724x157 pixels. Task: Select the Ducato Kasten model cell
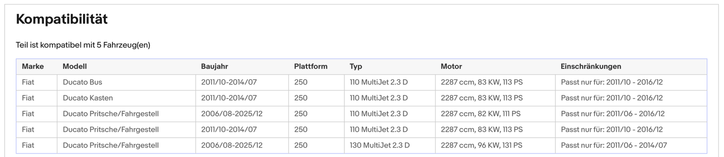(x=126, y=98)
